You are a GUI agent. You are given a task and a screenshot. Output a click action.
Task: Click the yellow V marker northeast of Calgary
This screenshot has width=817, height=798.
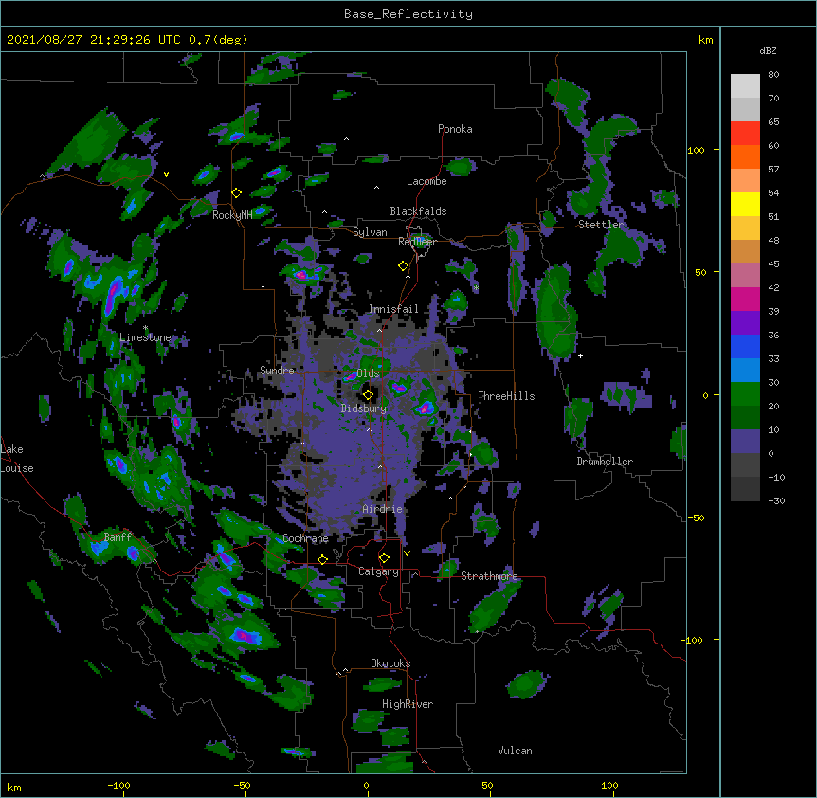pyautogui.click(x=407, y=553)
